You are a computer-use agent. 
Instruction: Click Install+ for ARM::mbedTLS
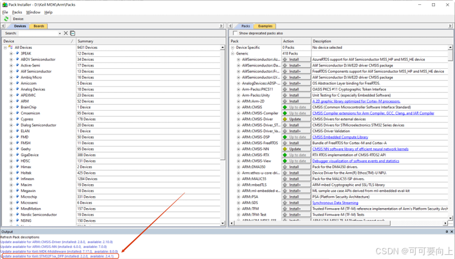[296, 185]
